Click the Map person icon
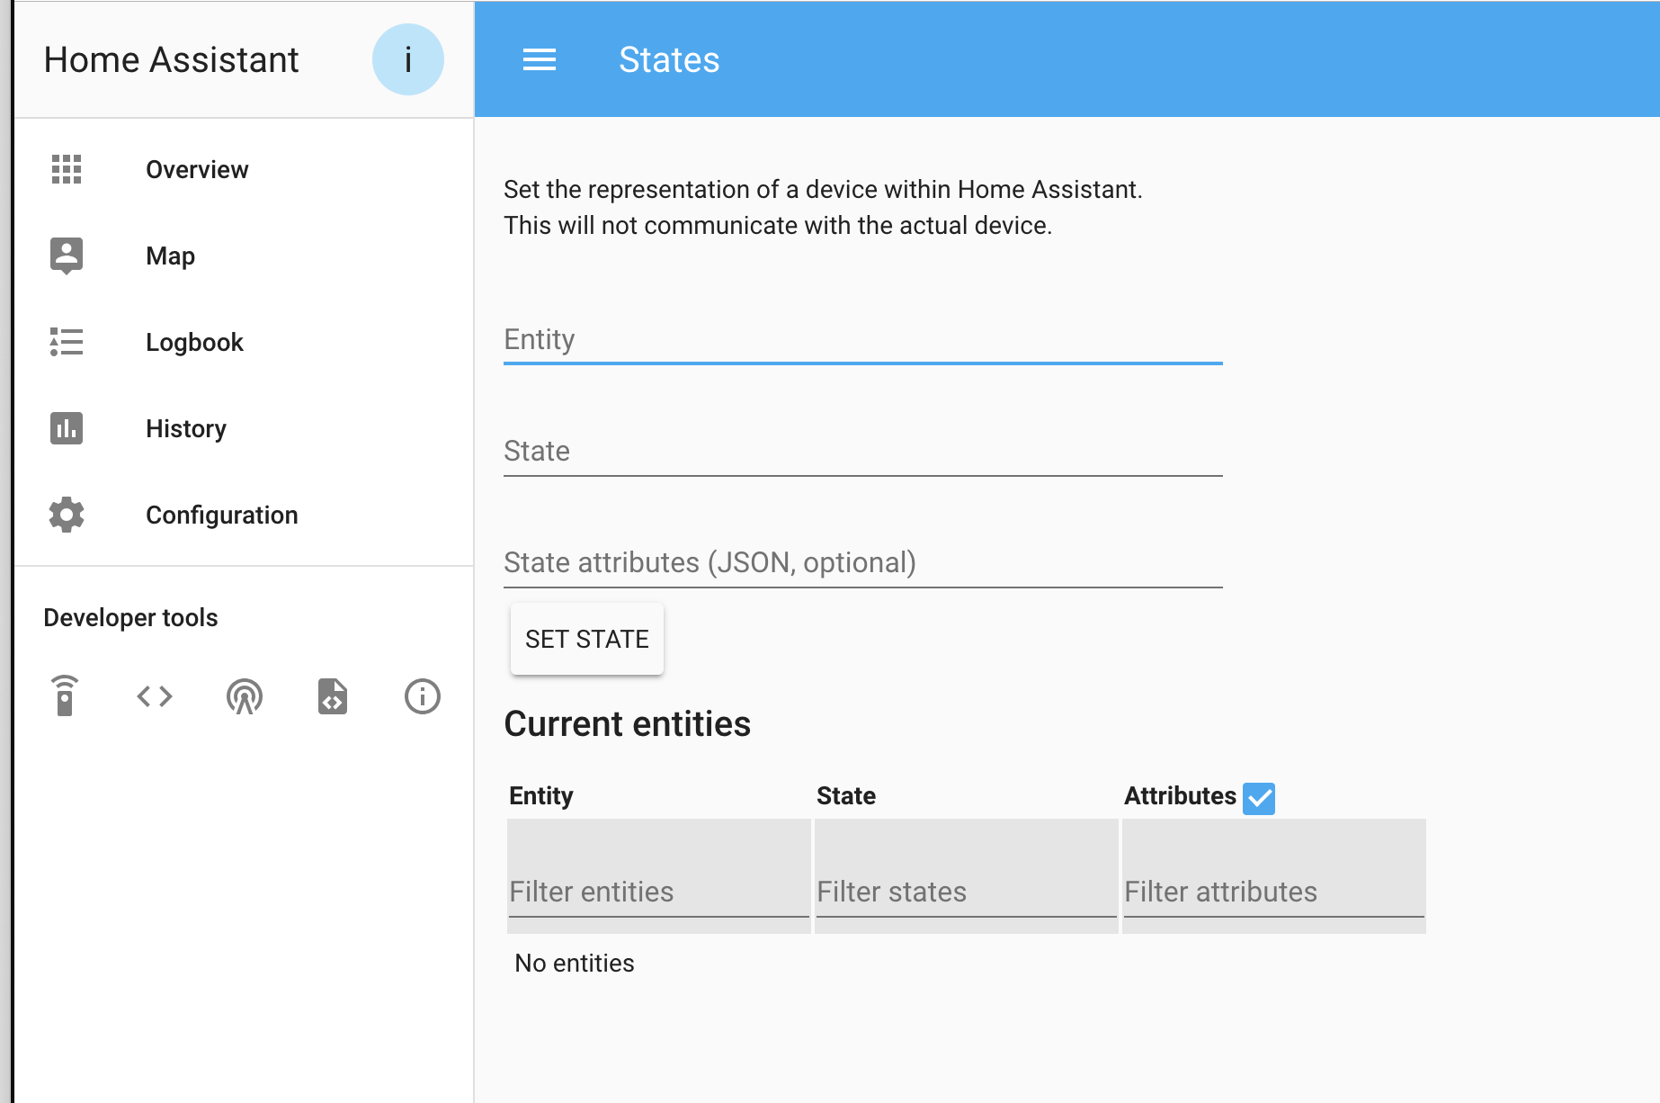 (x=66, y=256)
